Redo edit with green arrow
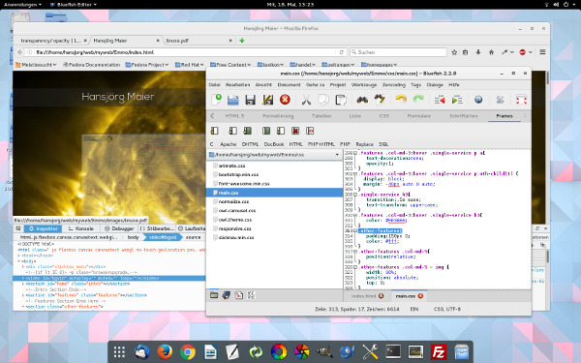 tap(418, 99)
